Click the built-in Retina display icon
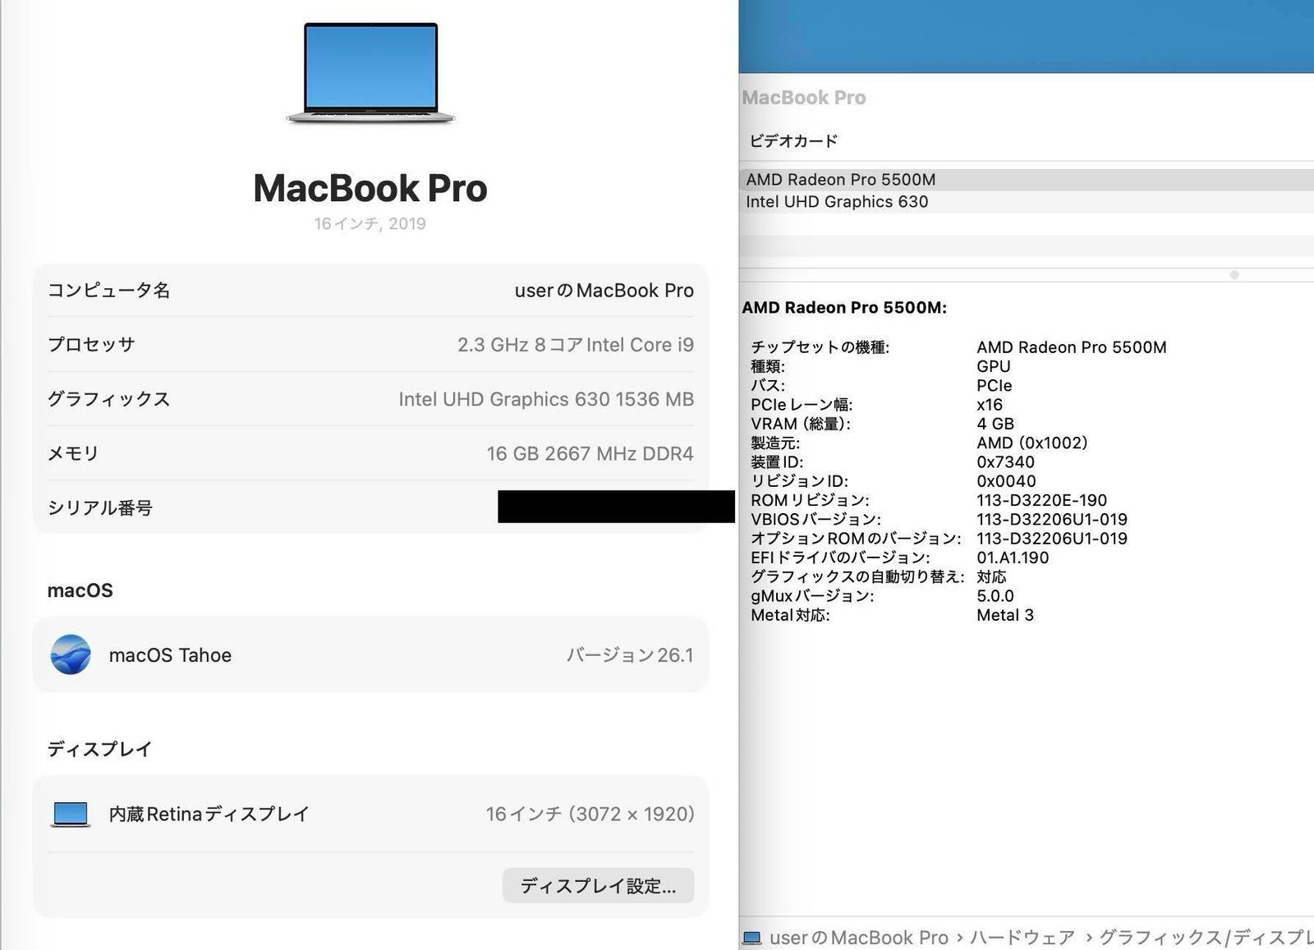1314x950 pixels. click(x=71, y=814)
